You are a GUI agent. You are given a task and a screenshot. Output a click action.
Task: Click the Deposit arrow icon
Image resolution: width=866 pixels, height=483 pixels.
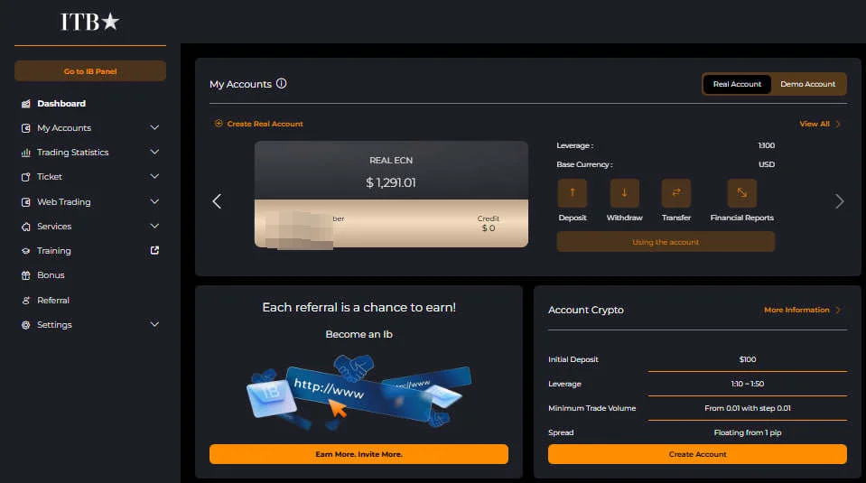[x=573, y=192]
